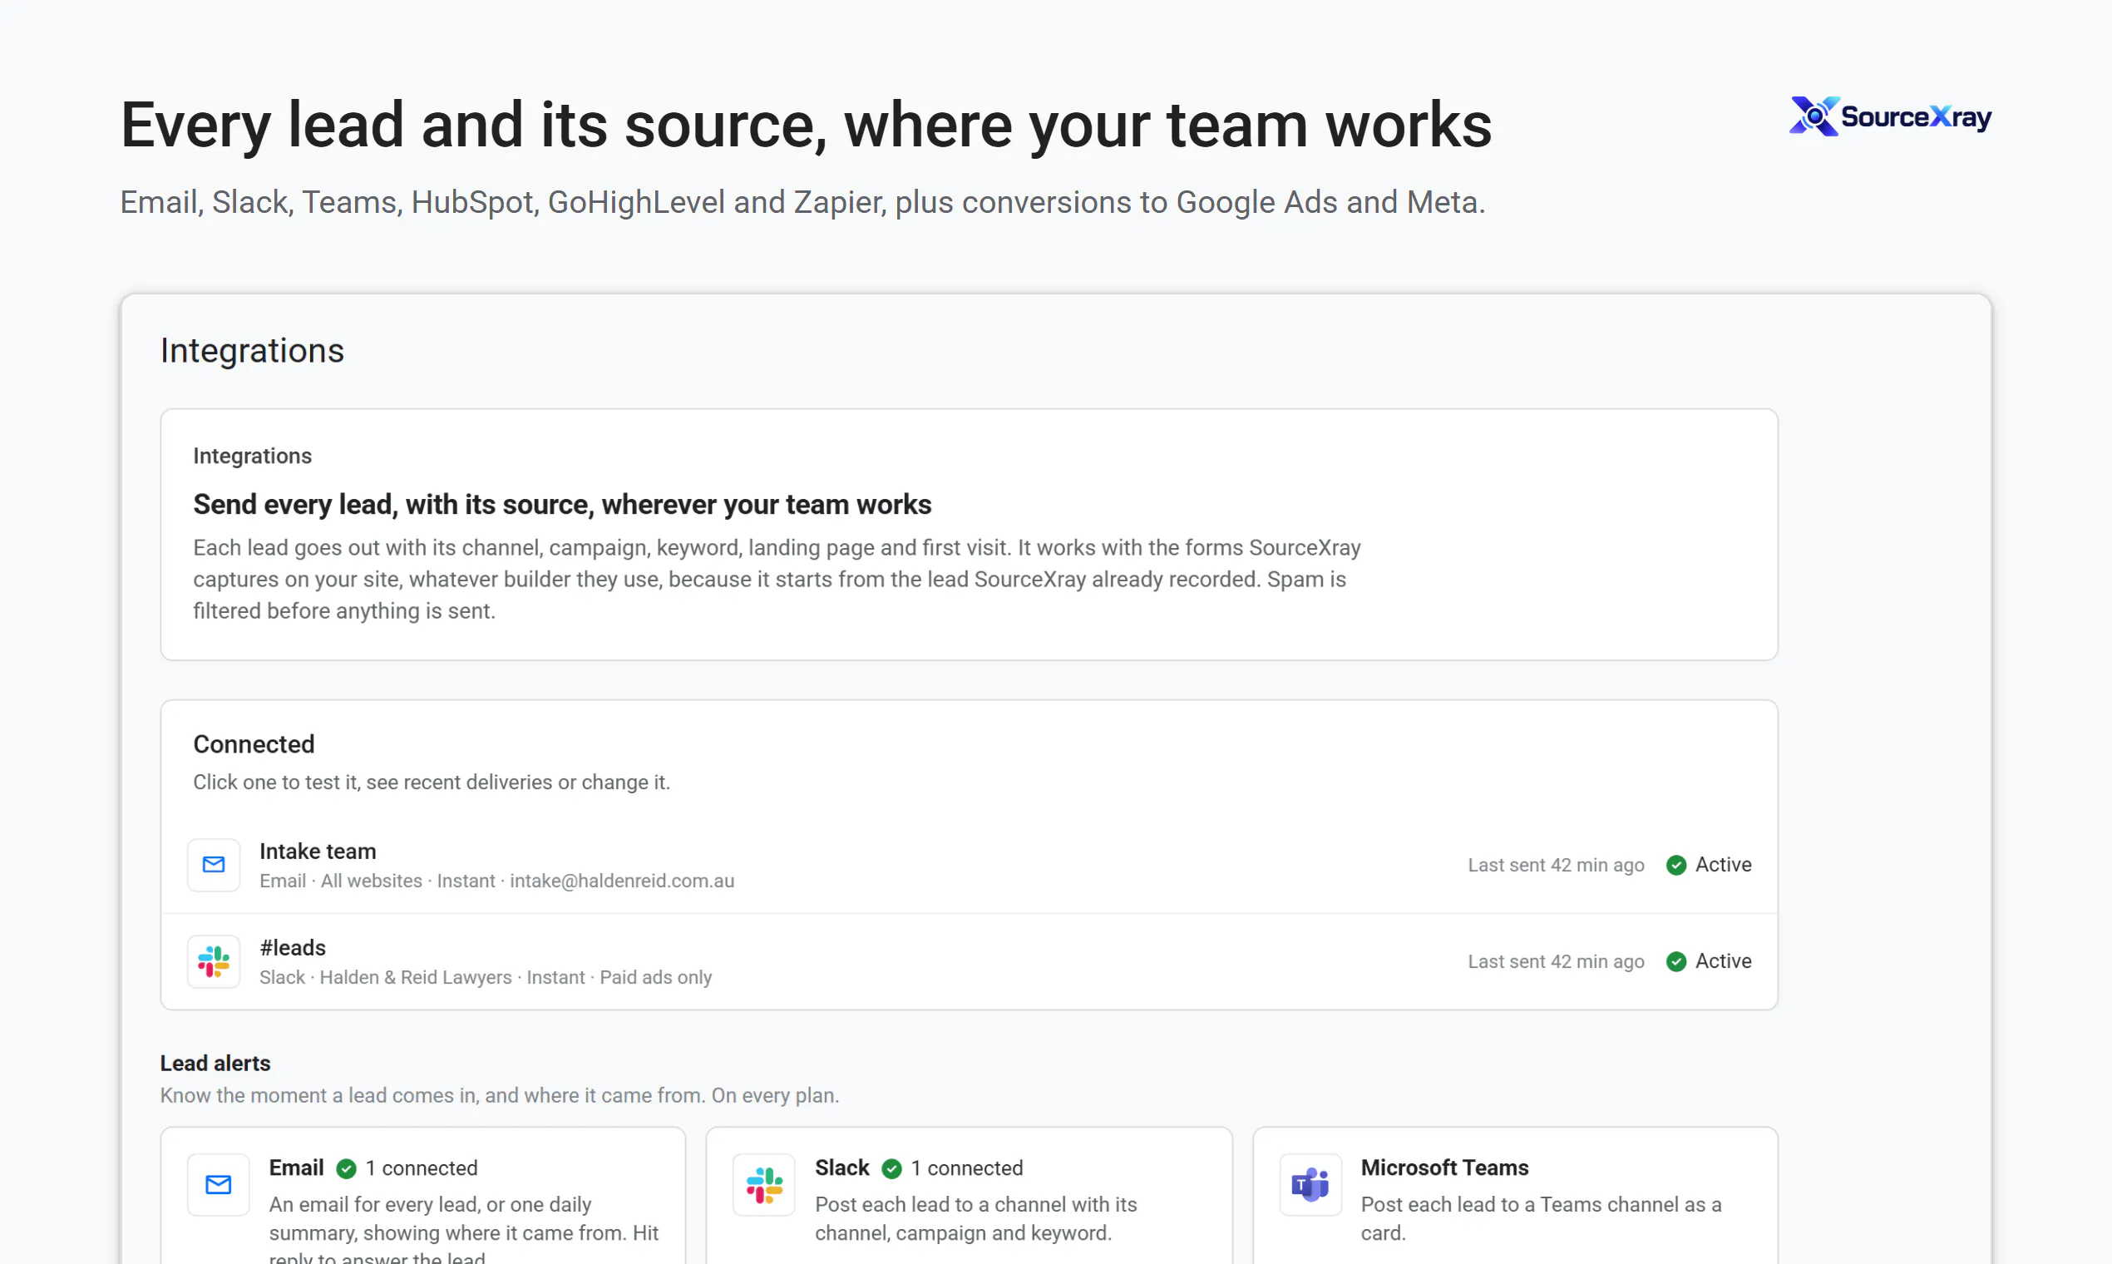The image size is (2112, 1264).
Task: Click the intake@haldenreid.com.au details line
Action: tap(496, 881)
